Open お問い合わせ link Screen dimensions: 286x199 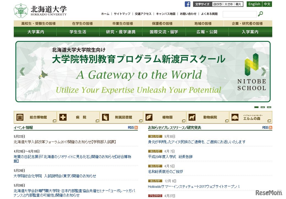(x=188, y=14)
